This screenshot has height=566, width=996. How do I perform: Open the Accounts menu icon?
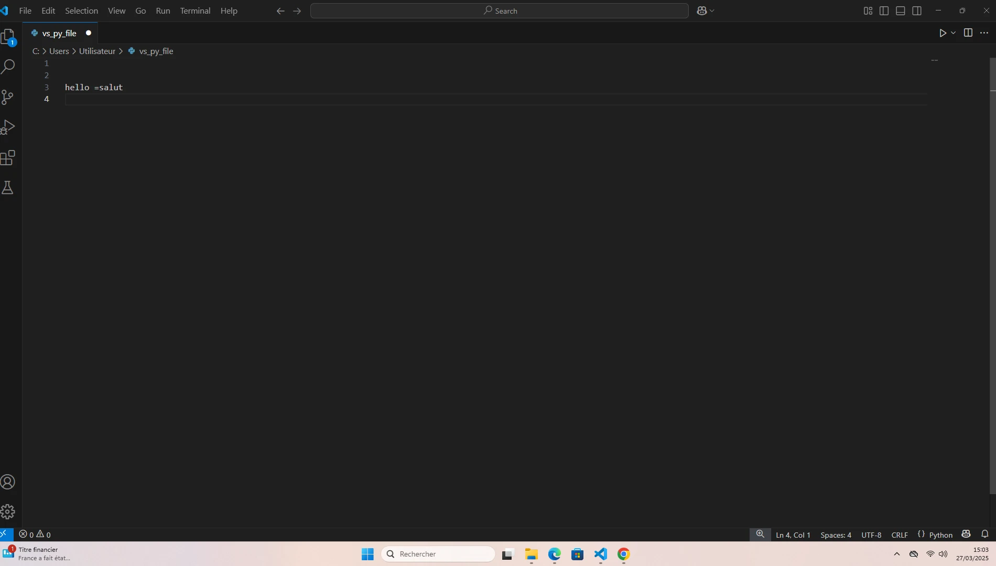8,482
